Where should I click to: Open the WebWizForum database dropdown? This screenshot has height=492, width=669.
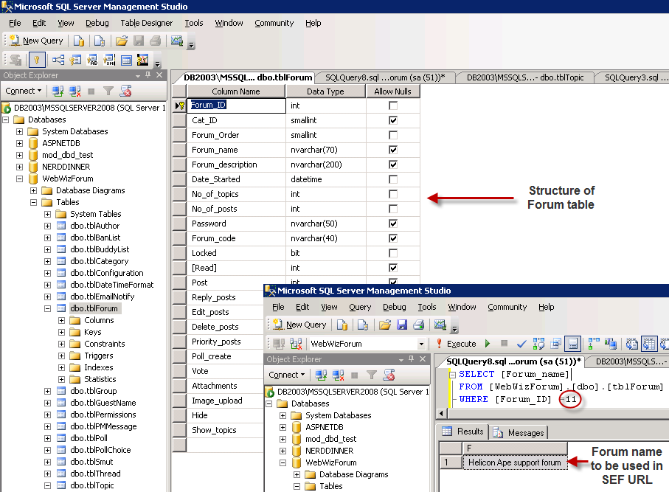(421, 344)
